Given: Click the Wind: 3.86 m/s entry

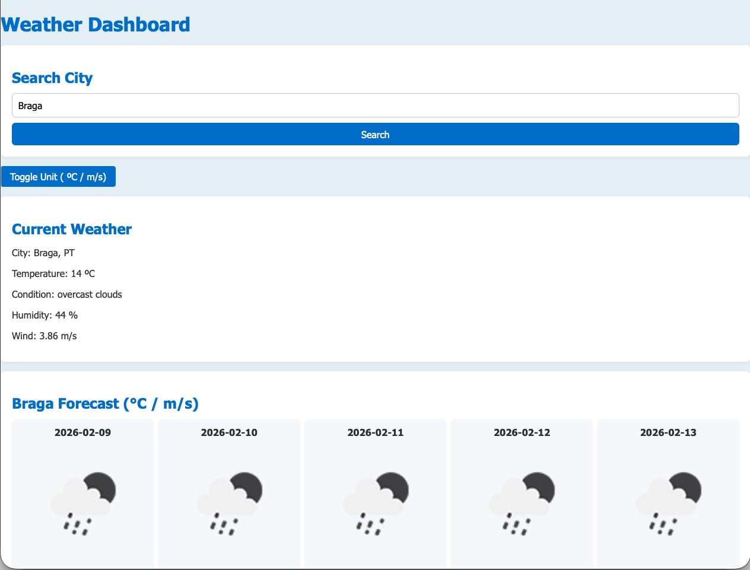Looking at the screenshot, I should tap(43, 336).
